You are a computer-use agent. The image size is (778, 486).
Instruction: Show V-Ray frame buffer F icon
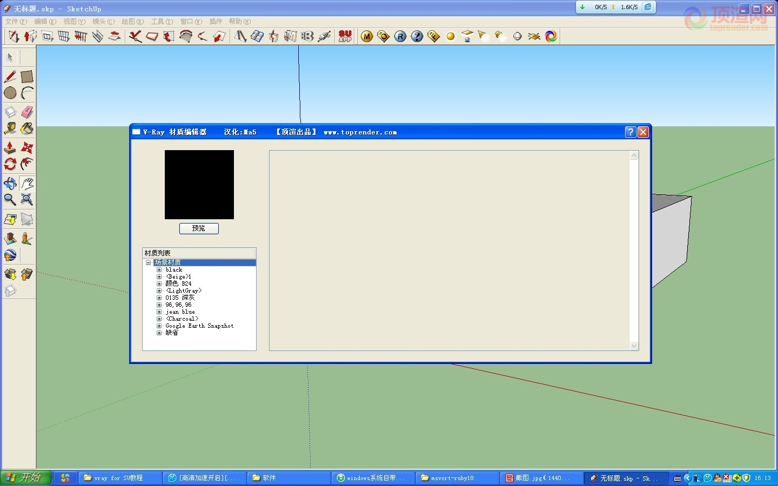tap(434, 36)
